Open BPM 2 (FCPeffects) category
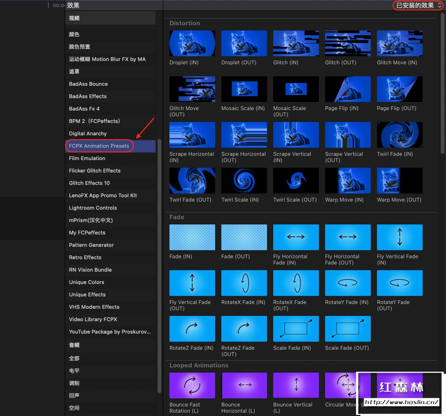The height and width of the screenshot is (416, 446). pyautogui.click(x=110, y=121)
